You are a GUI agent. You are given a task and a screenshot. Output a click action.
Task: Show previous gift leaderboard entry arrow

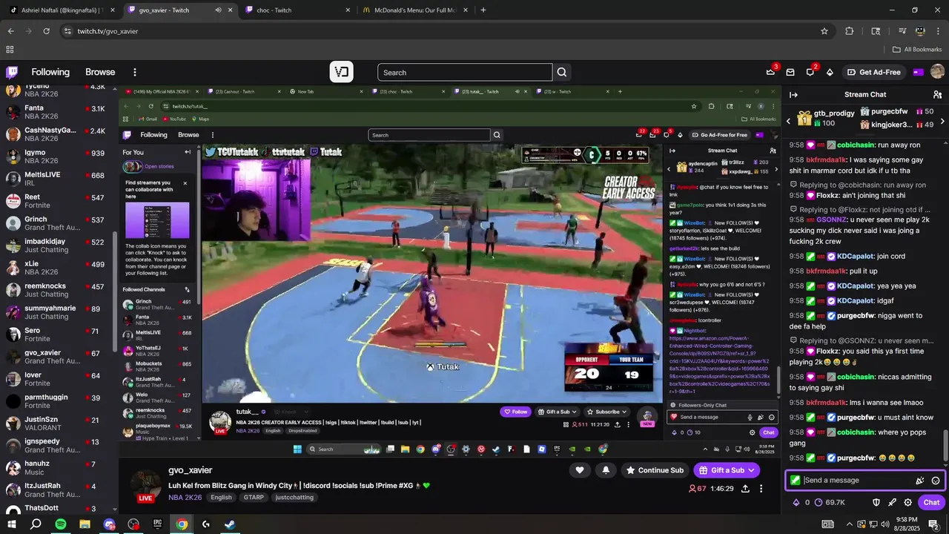(788, 121)
